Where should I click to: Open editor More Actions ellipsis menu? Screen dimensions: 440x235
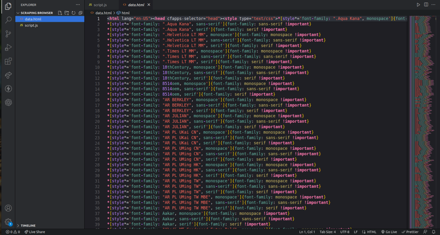(434, 5)
